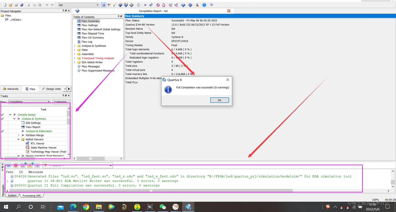Screen dimensions: 396x212
Task: Click the speech-bubble icon right of Help
Action: [x=211, y=5]
